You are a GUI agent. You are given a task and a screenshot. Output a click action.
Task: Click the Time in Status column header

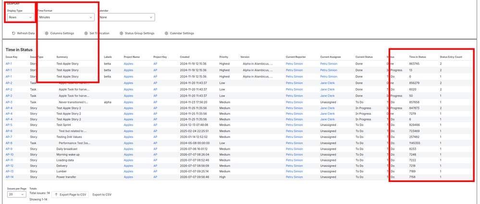418,57
